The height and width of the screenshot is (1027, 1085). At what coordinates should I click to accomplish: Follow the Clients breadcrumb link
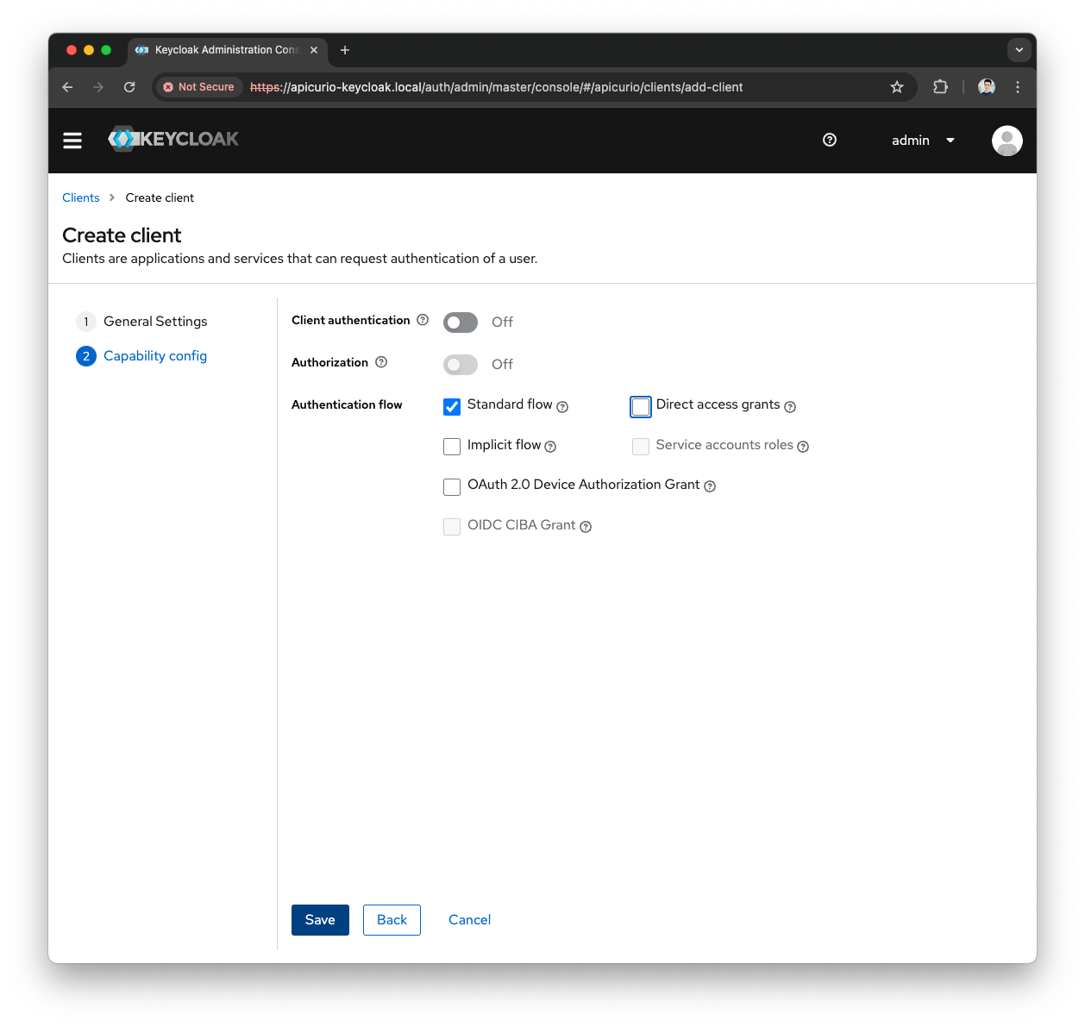[x=80, y=197]
